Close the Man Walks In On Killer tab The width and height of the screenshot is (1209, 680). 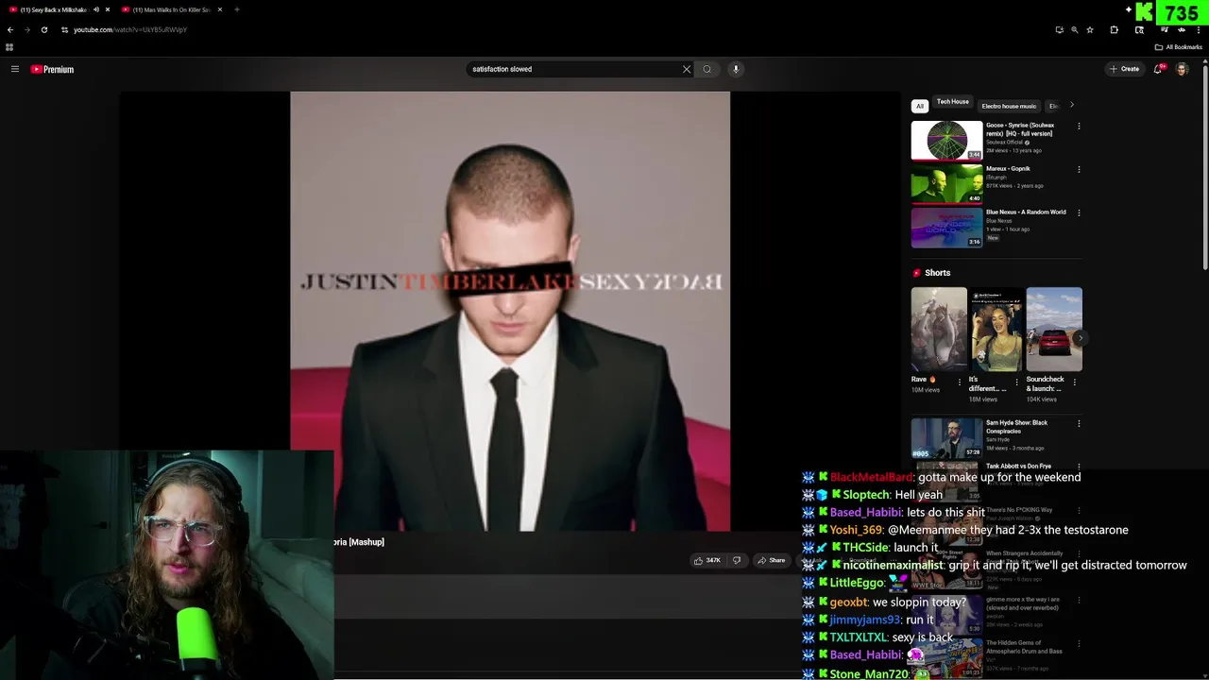(220, 9)
